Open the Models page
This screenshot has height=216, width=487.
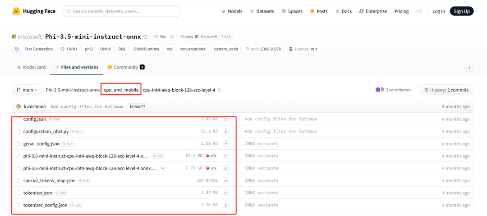[x=232, y=11]
